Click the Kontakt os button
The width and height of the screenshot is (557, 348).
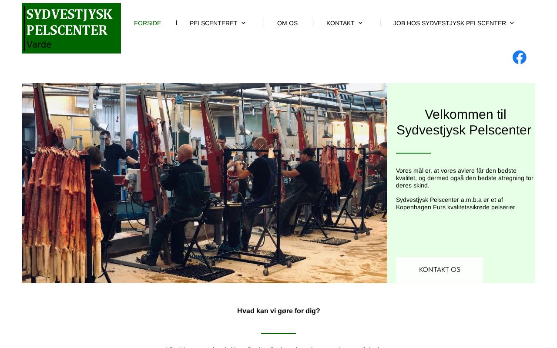(440, 270)
